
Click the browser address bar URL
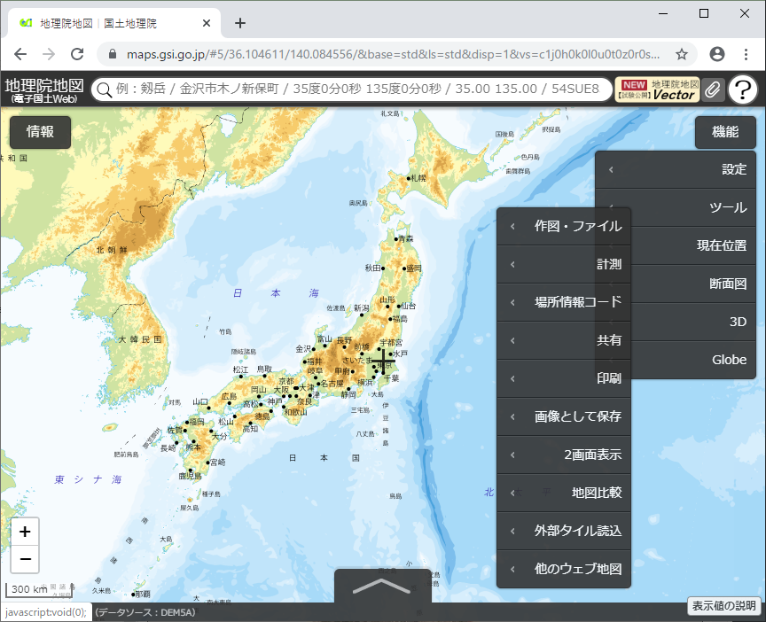tap(393, 54)
